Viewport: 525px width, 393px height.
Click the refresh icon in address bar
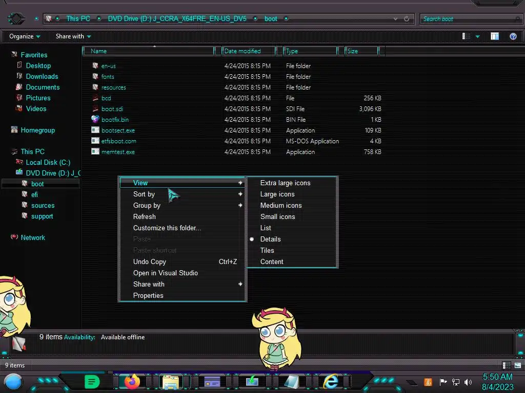tap(407, 19)
